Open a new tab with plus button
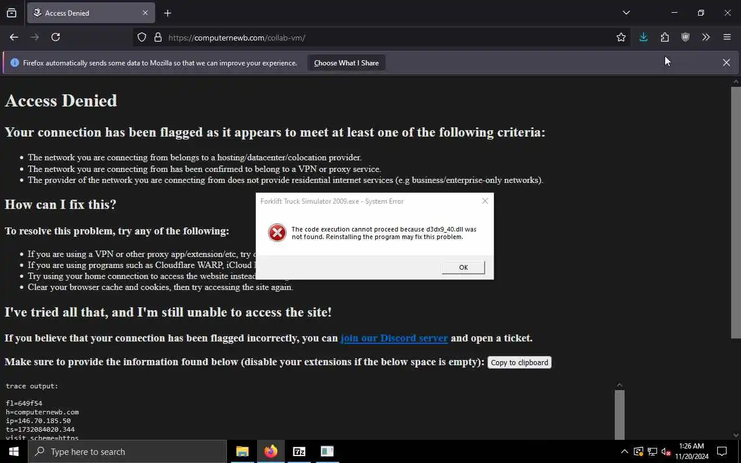 (168, 13)
